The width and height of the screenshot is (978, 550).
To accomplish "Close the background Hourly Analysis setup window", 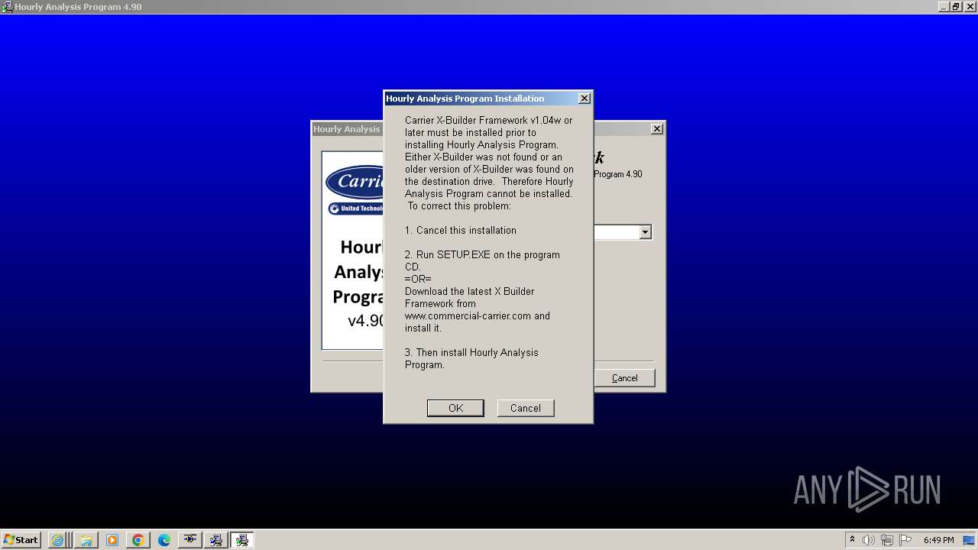I will point(657,129).
